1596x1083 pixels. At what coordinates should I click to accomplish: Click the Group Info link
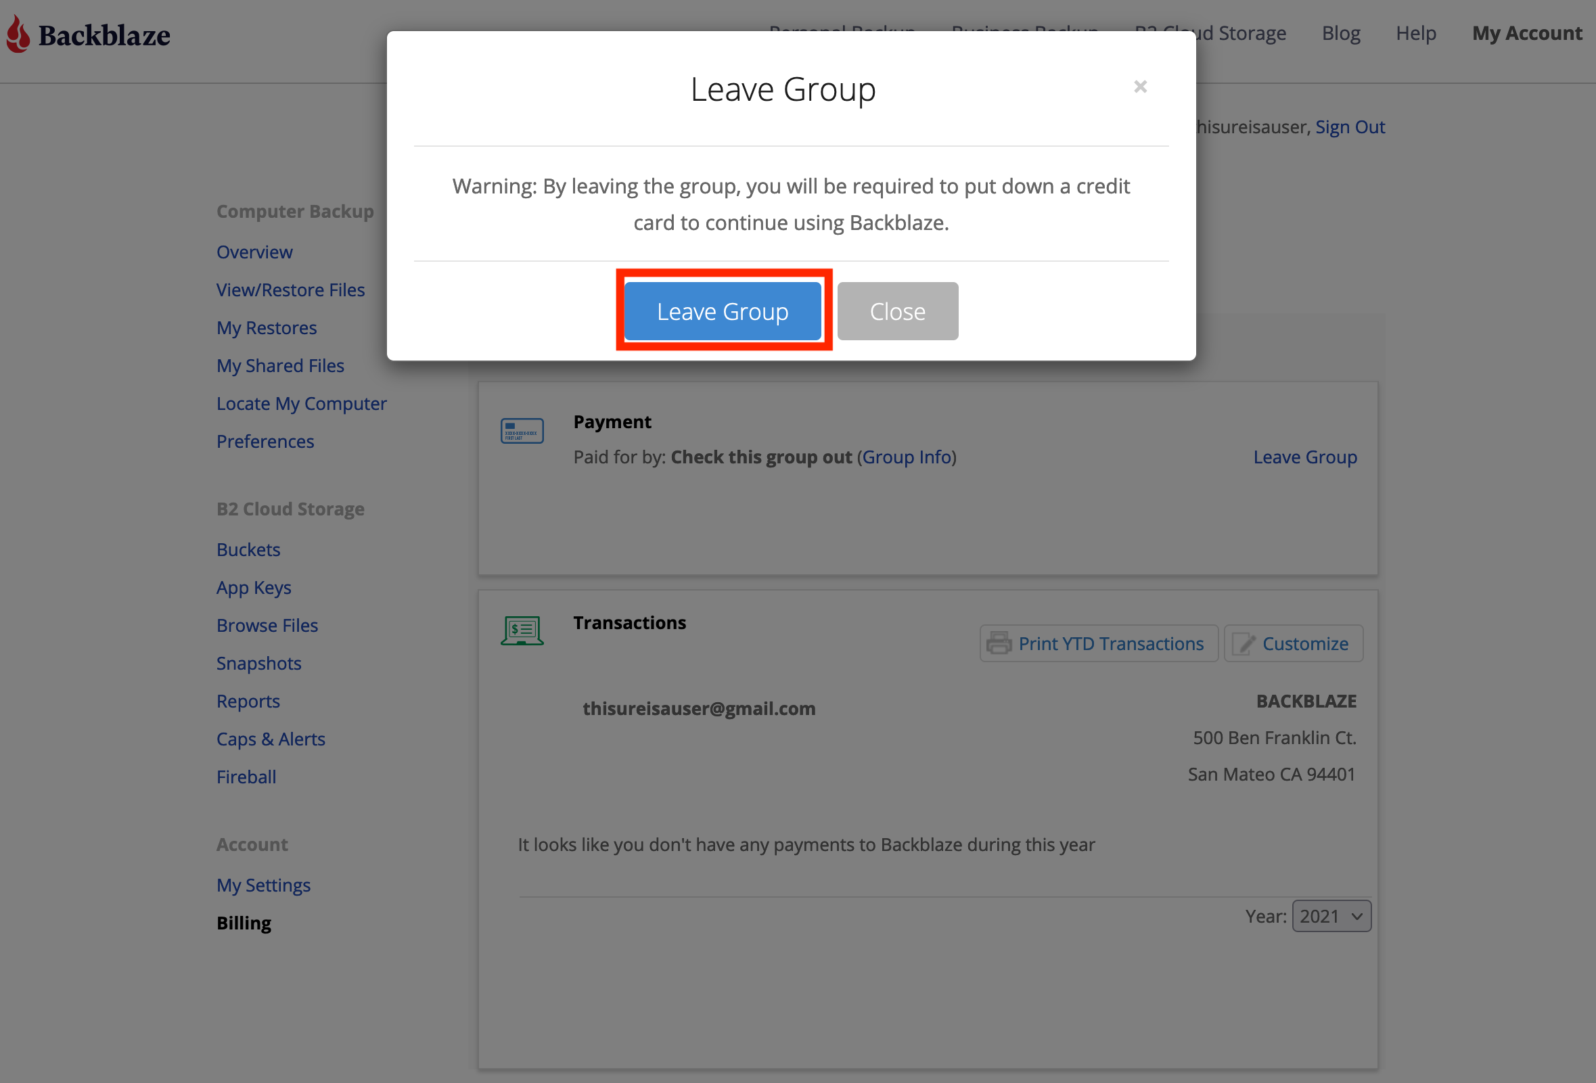tap(907, 457)
